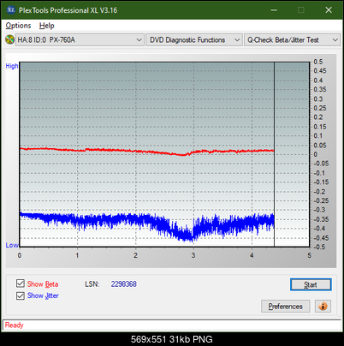Click the x-axis label 1
This screenshot has height=346, width=344.
pyautogui.click(x=77, y=255)
